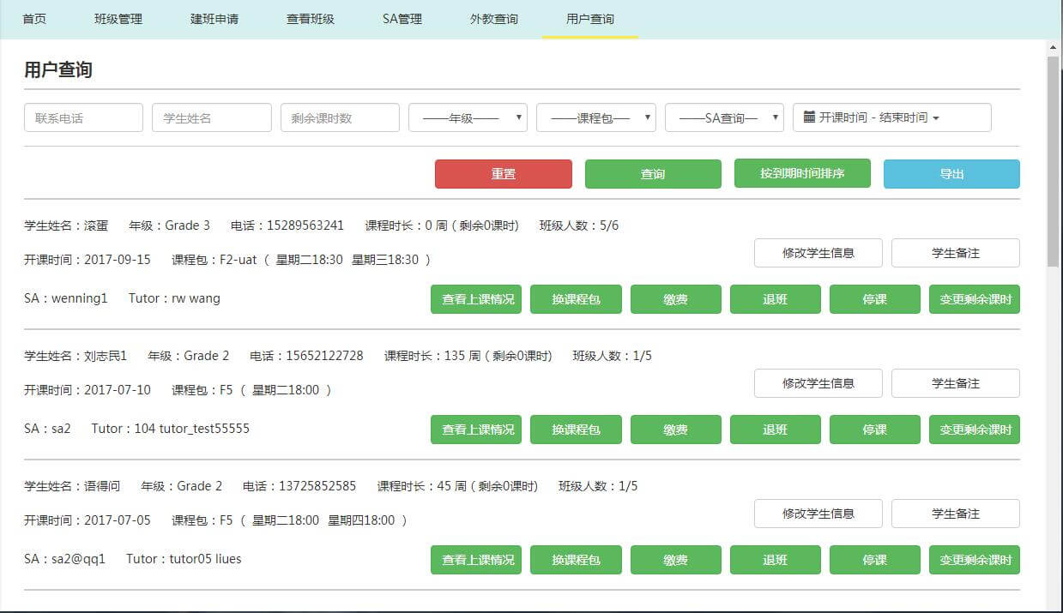Viewport: 1063px width, 613px height.
Task: Switch to the 班级管理 tab
Action: point(118,19)
